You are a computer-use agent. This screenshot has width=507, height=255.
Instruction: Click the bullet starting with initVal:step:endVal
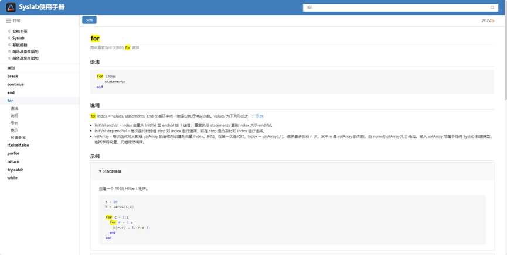180,131
